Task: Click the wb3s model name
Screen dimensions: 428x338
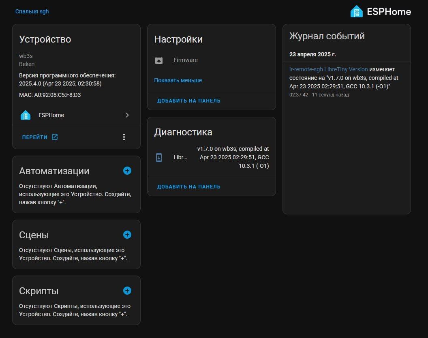Action: pyautogui.click(x=26, y=56)
